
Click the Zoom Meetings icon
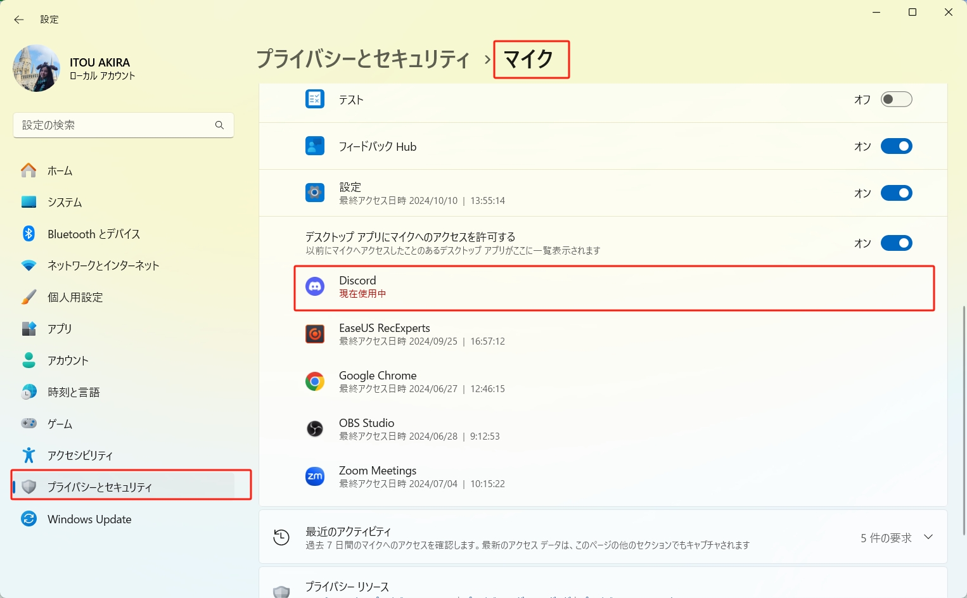pyautogui.click(x=315, y=476)
